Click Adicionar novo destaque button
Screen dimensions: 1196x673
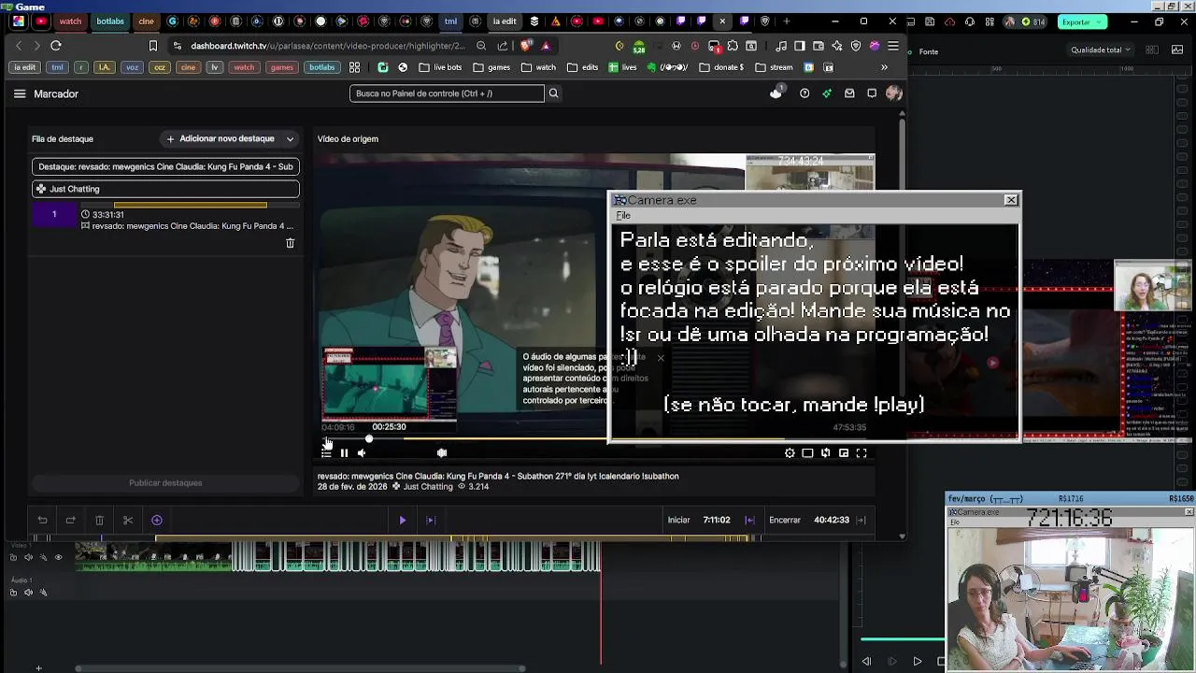point(221,139)
